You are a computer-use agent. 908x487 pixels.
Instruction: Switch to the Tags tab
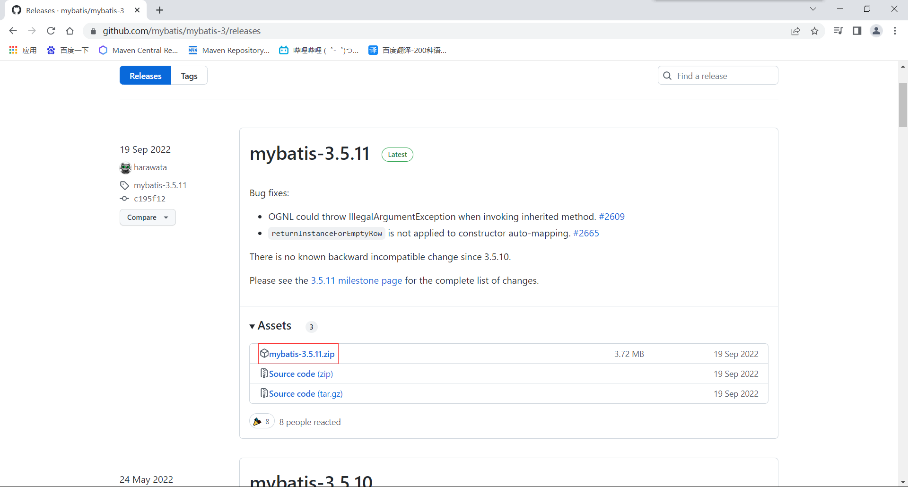(189, 76)
